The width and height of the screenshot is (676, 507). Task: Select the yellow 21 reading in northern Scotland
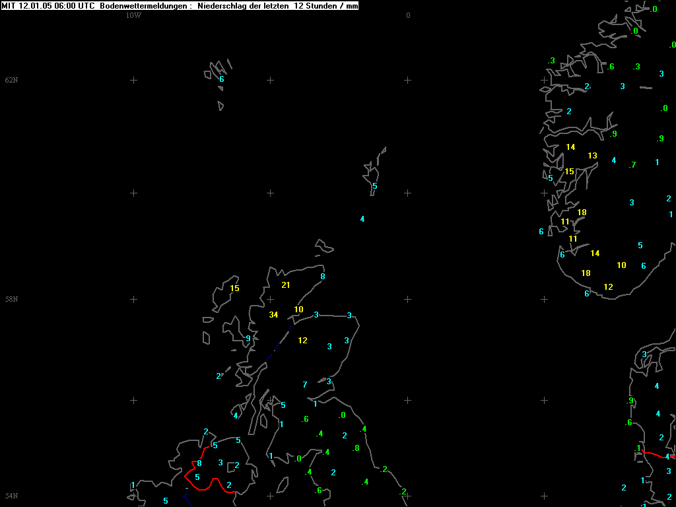(285, 285)
